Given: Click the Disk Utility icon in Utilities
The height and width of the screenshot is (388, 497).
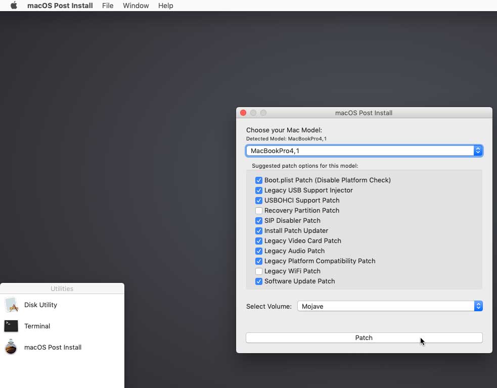Looking at the screenshot, I should click(12, 305).
